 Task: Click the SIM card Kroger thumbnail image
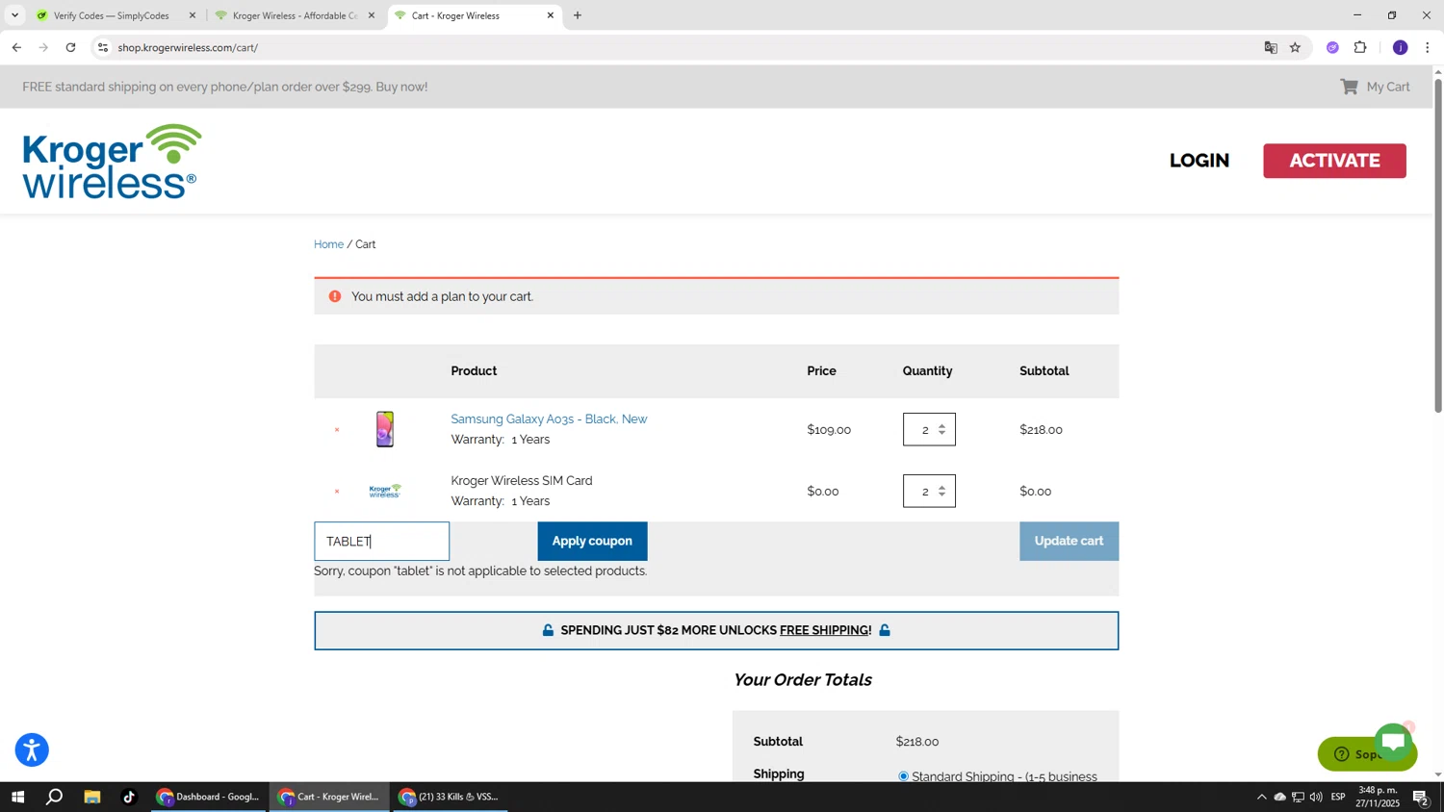[385, 491]
